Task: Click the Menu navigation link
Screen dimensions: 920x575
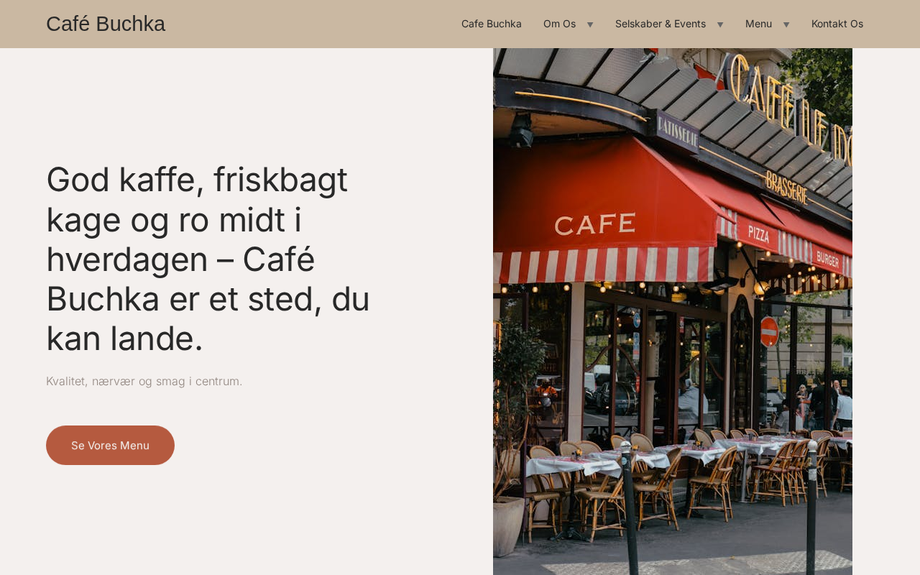Action: (758, 24)
